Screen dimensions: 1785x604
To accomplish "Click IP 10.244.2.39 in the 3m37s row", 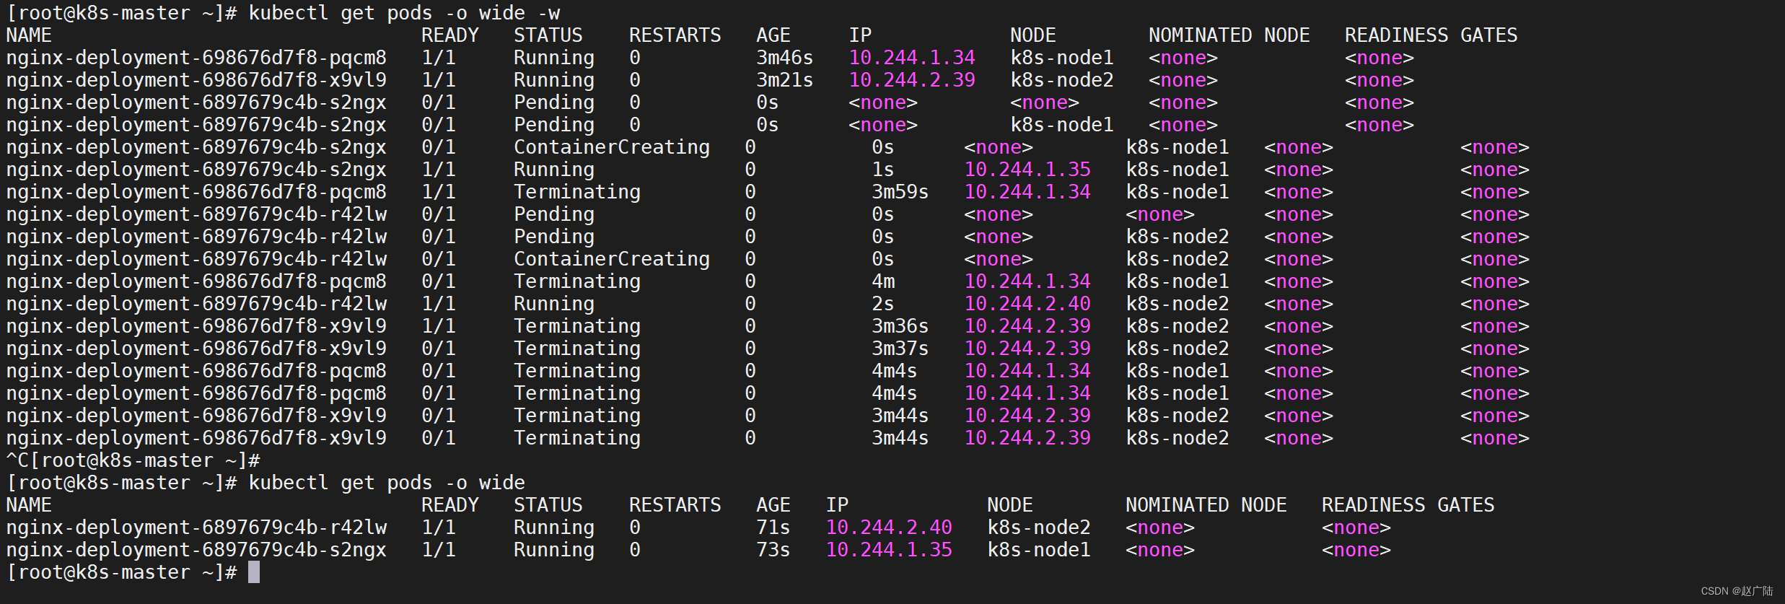I will point(1027,349).
